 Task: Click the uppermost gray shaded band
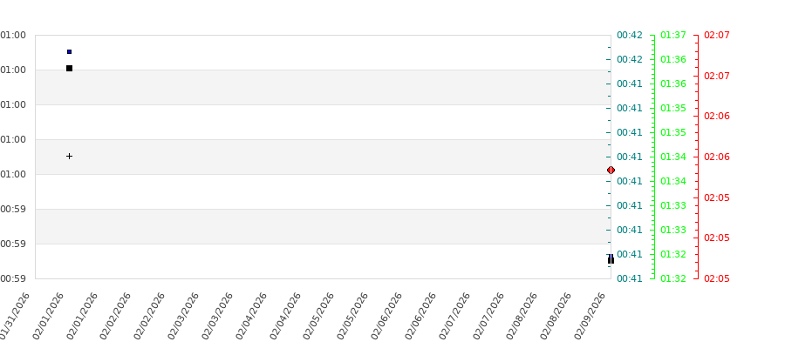(323, 87)
